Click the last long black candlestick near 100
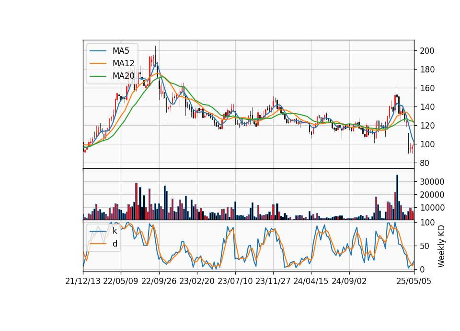The width and height of the screenshot is (460, 331). [408, 143]
